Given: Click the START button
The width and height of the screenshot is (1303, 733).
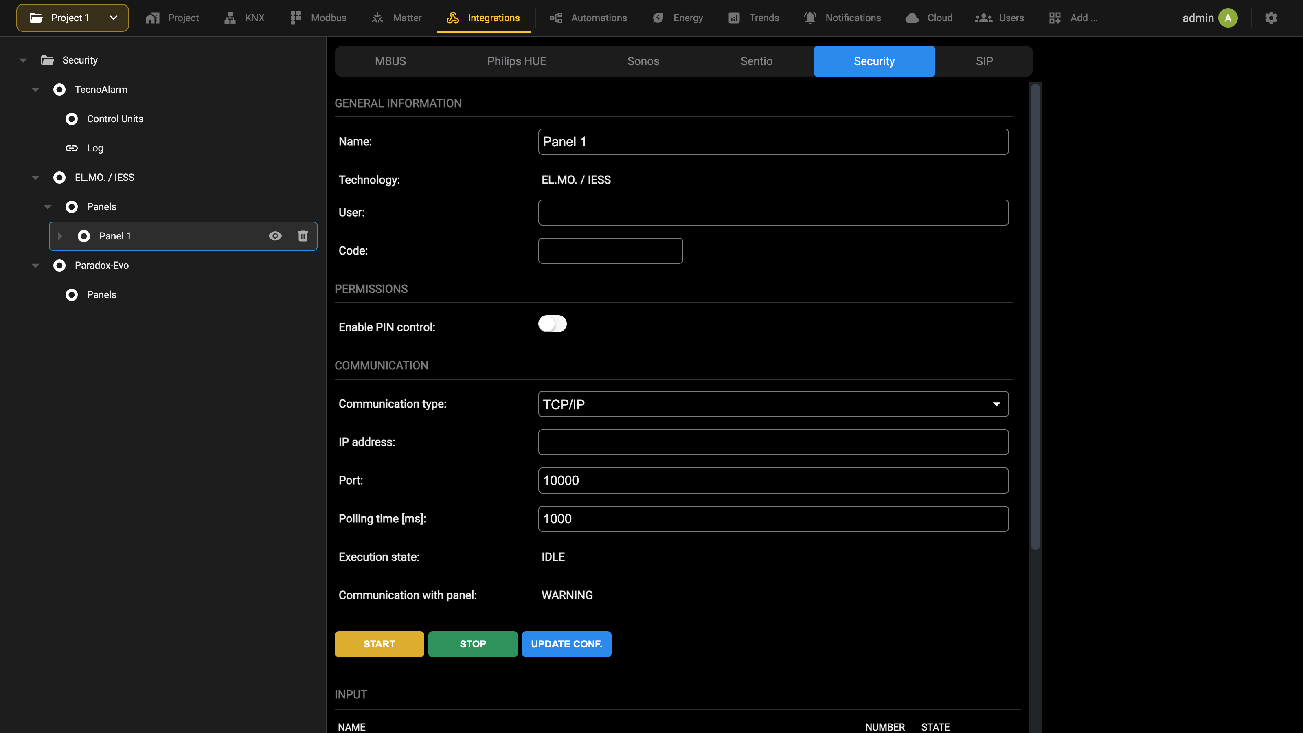Looking at the screenshot, I should point(379,644).
